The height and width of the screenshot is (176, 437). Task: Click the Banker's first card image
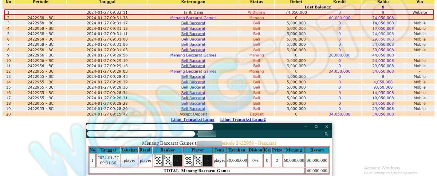point(158,160)
